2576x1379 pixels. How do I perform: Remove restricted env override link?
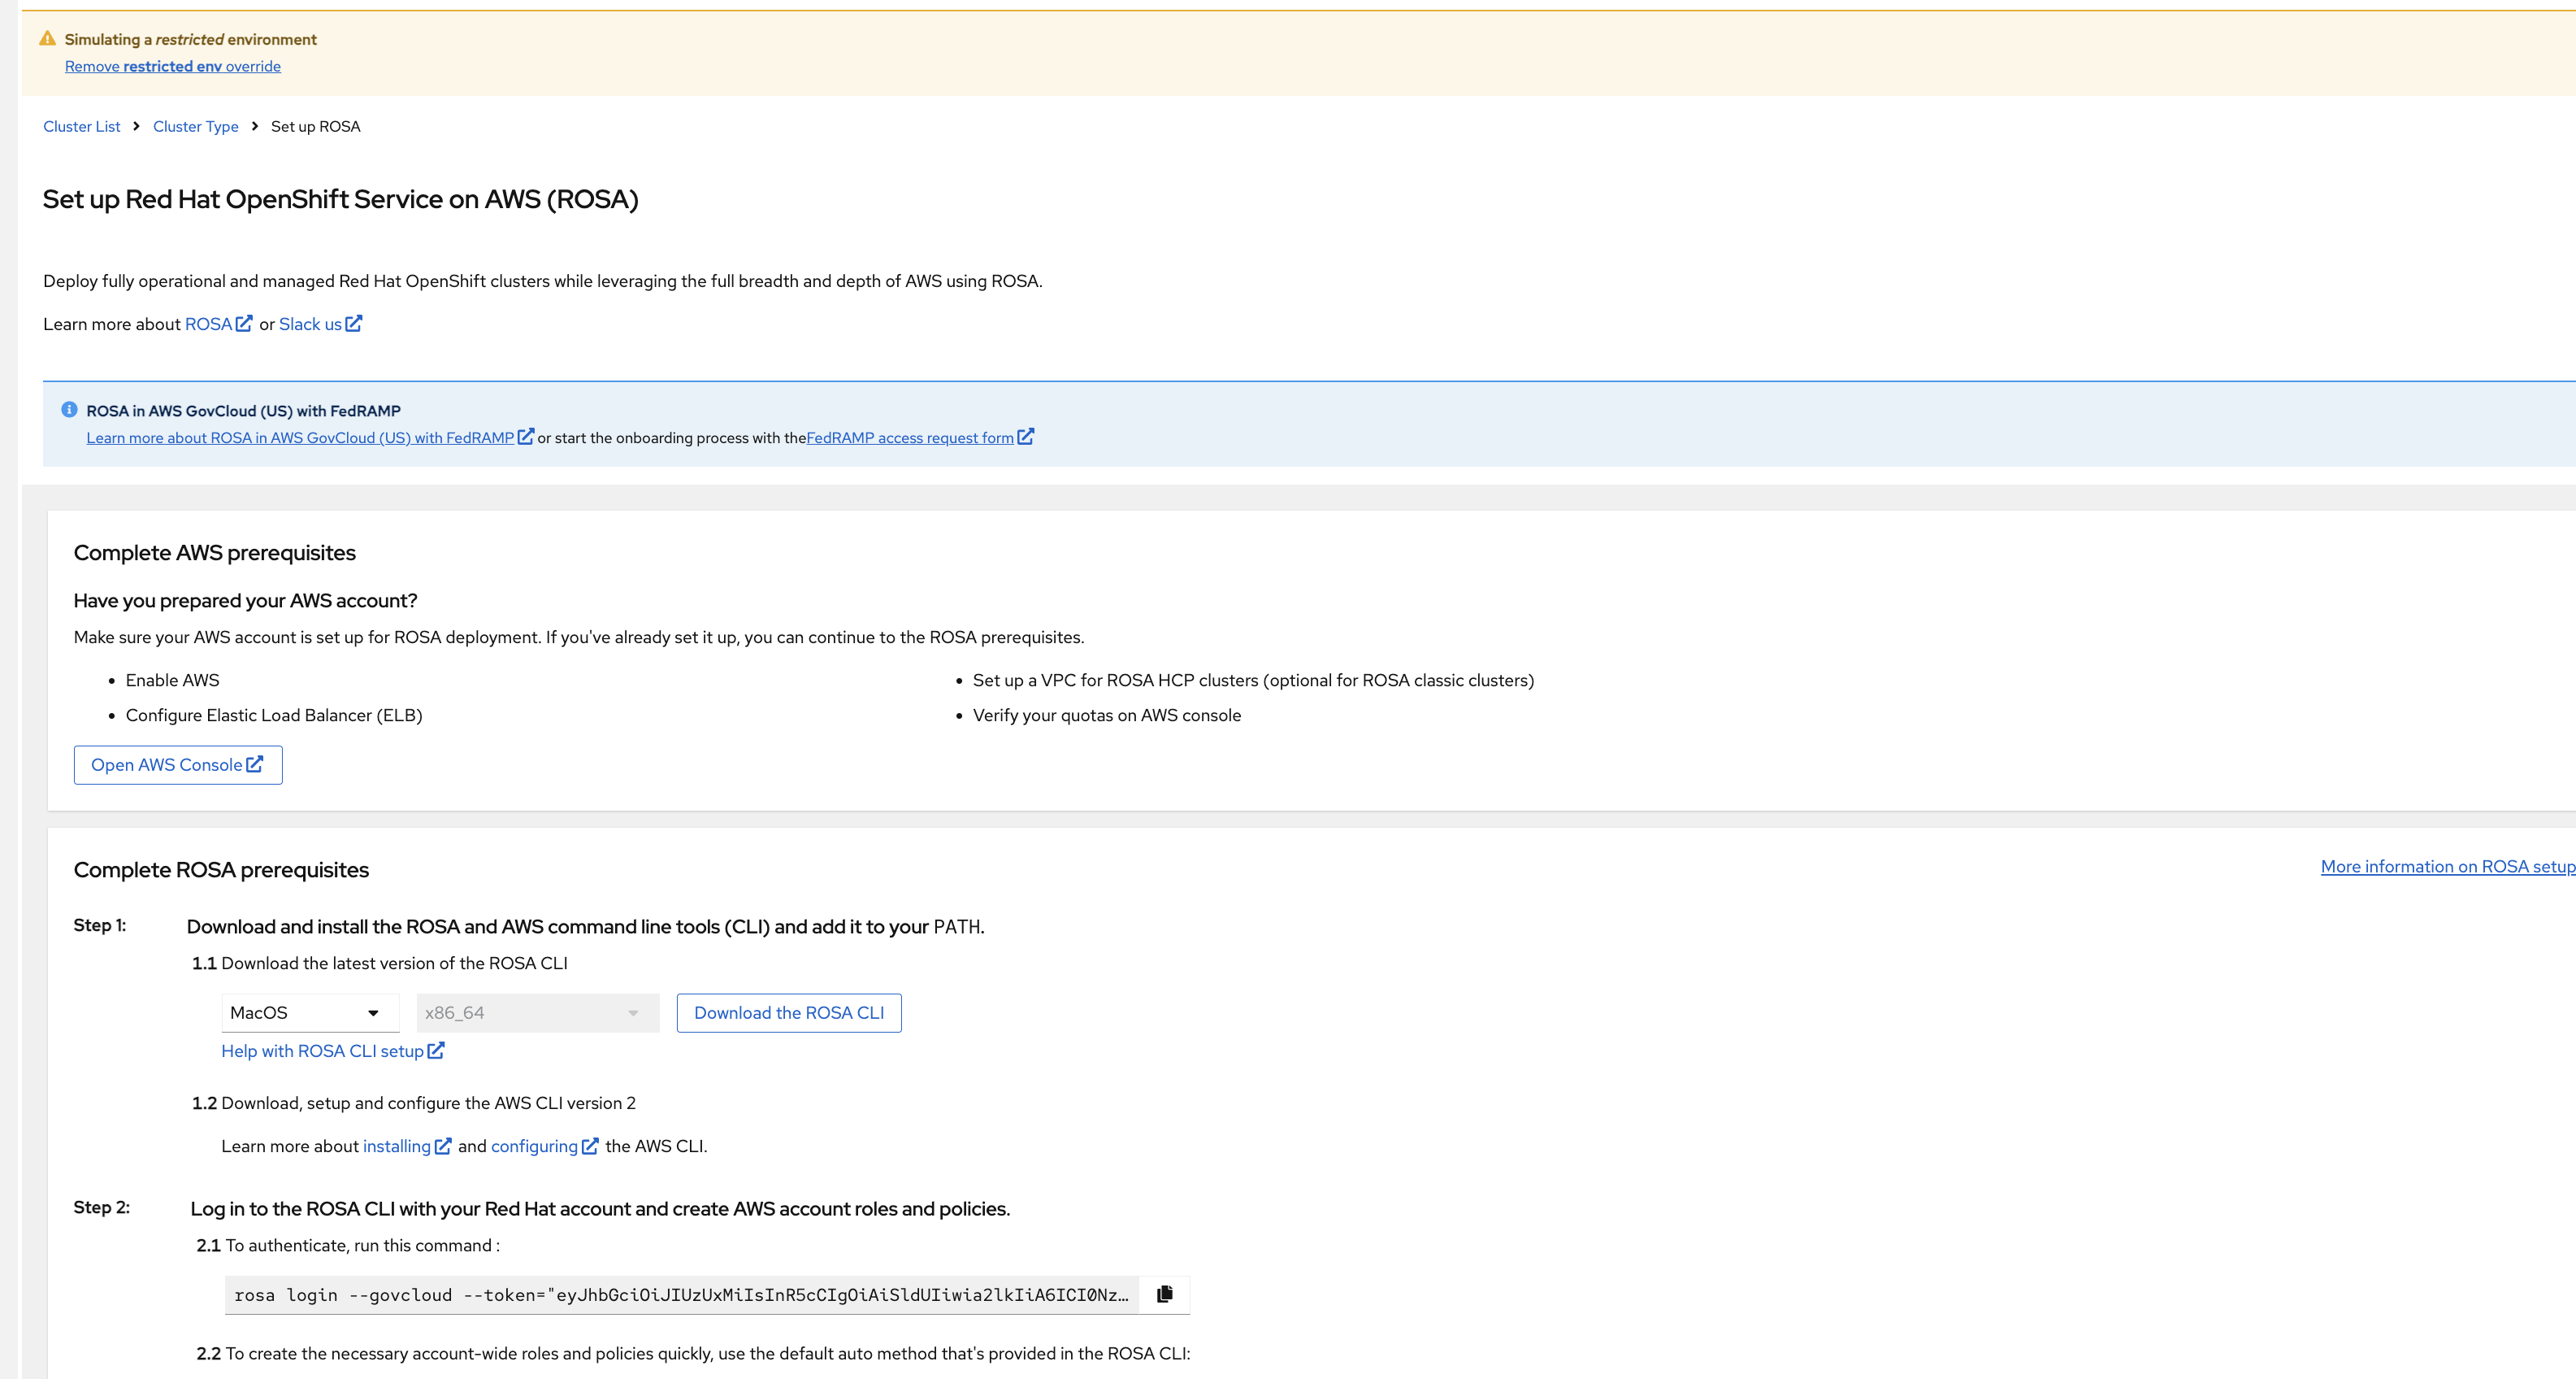pyautogui.click(x=172, y=66)
